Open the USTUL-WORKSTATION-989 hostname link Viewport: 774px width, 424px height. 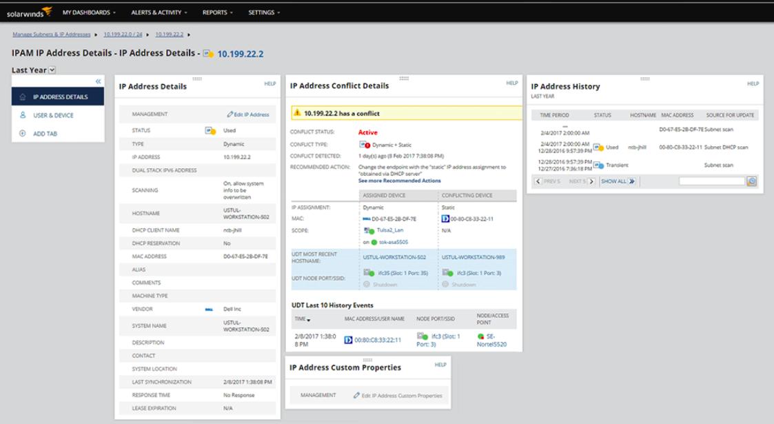coord(473,257)
